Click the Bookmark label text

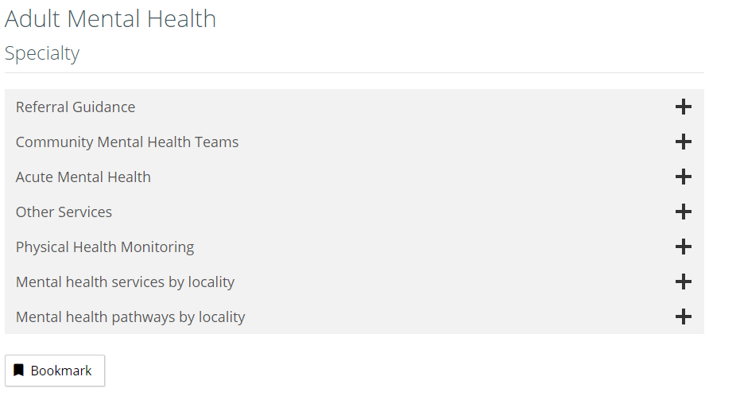(61, 371)
